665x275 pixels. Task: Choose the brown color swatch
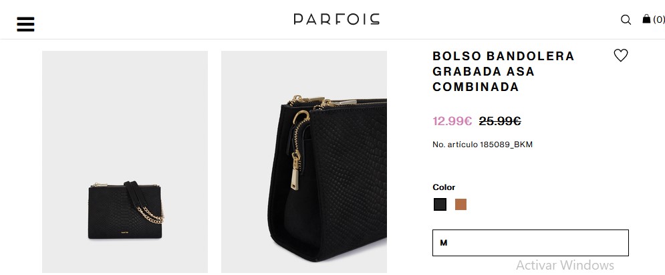click(460, 205)
